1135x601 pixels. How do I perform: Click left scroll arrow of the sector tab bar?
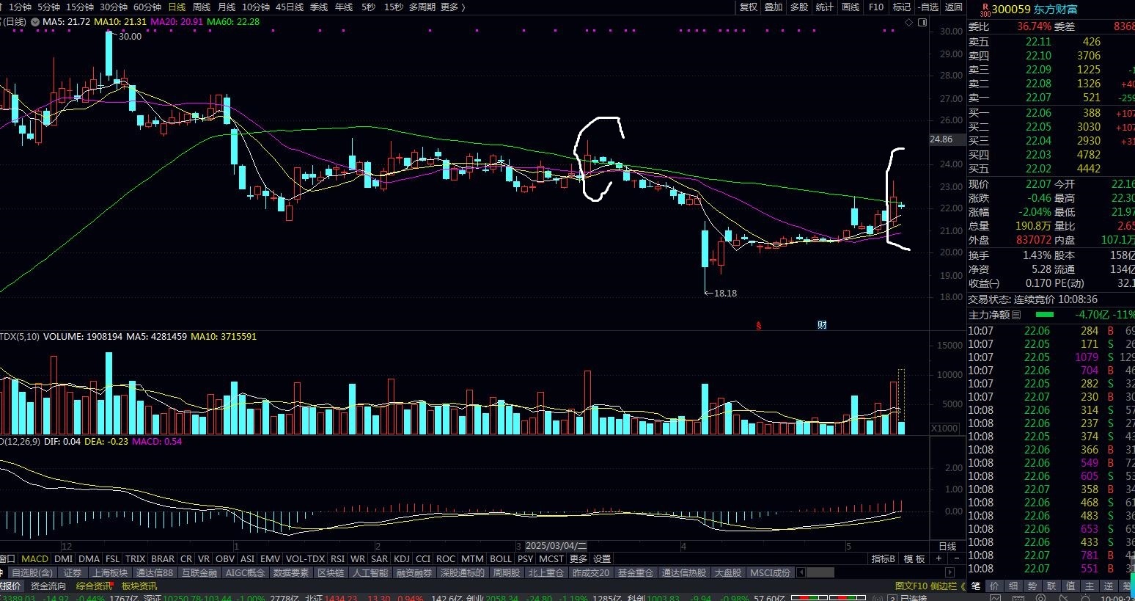point(801,572)
